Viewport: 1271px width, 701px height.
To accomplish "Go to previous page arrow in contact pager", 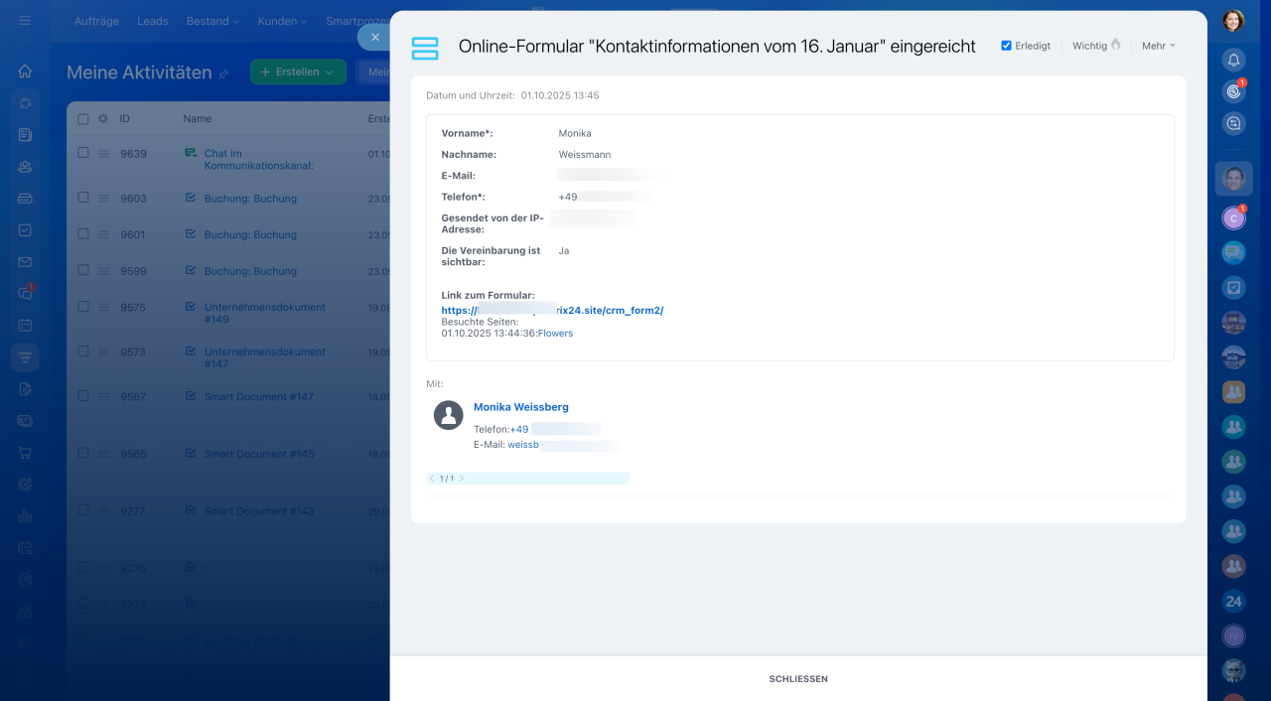I will click(x=432, y=479).
